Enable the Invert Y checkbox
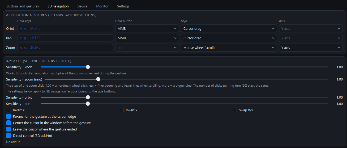The height and width of the screenshot is (148, 347). (121, 110)
